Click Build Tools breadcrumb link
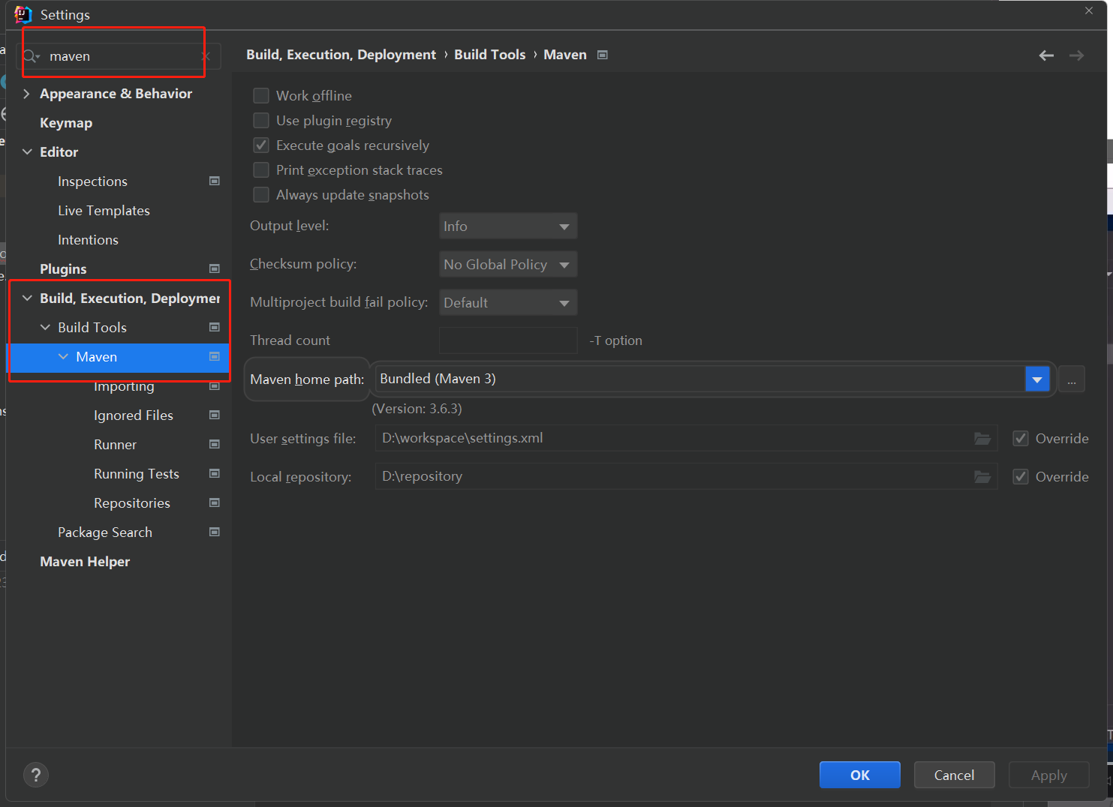 (490, 55)
